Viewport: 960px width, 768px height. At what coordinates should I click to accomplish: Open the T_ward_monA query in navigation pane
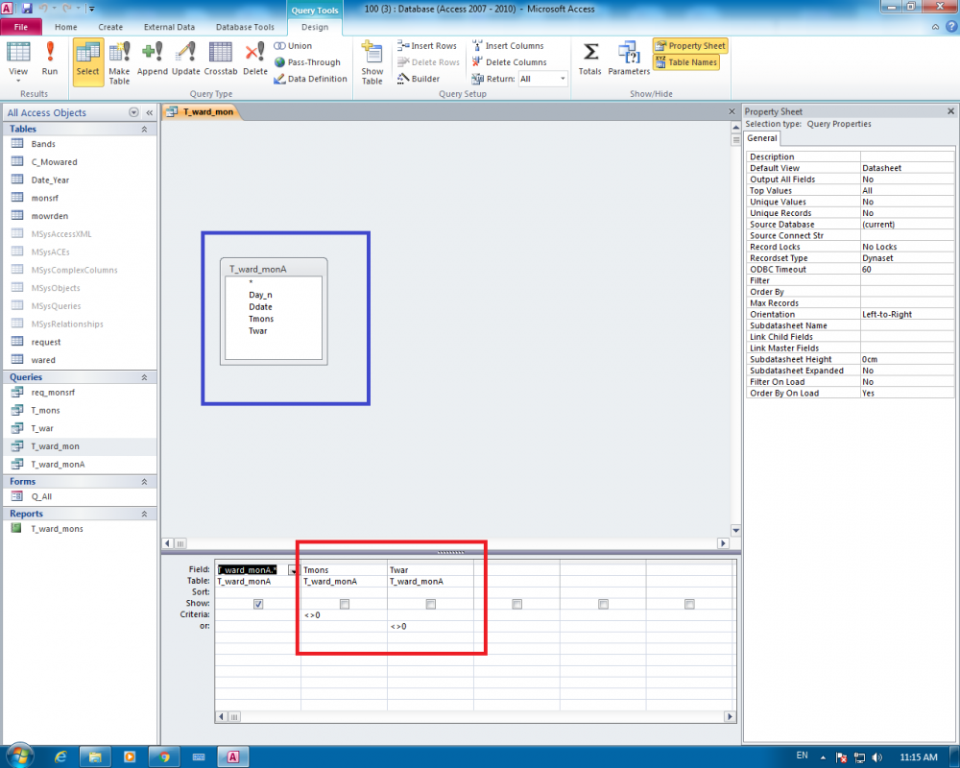(x=59, y=465)
